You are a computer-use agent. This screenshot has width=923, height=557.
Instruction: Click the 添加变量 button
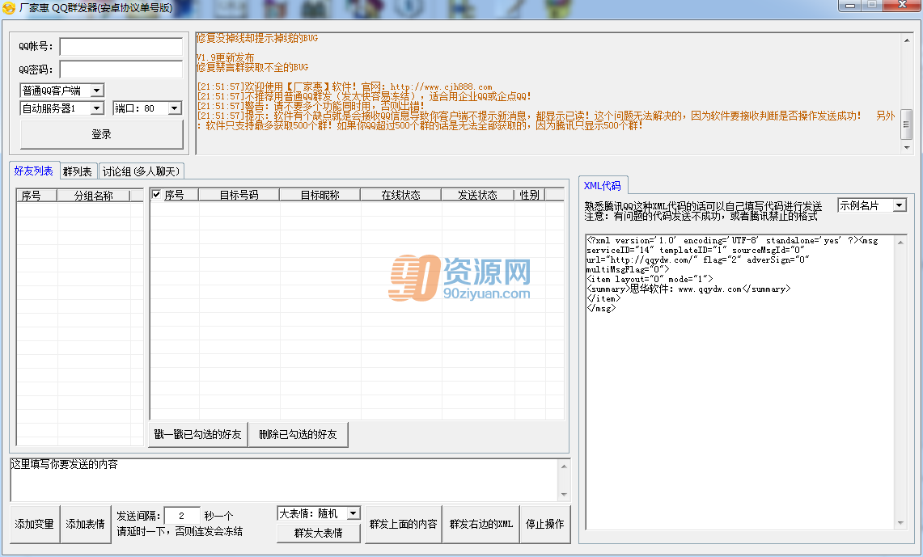(x=34, y=524)
